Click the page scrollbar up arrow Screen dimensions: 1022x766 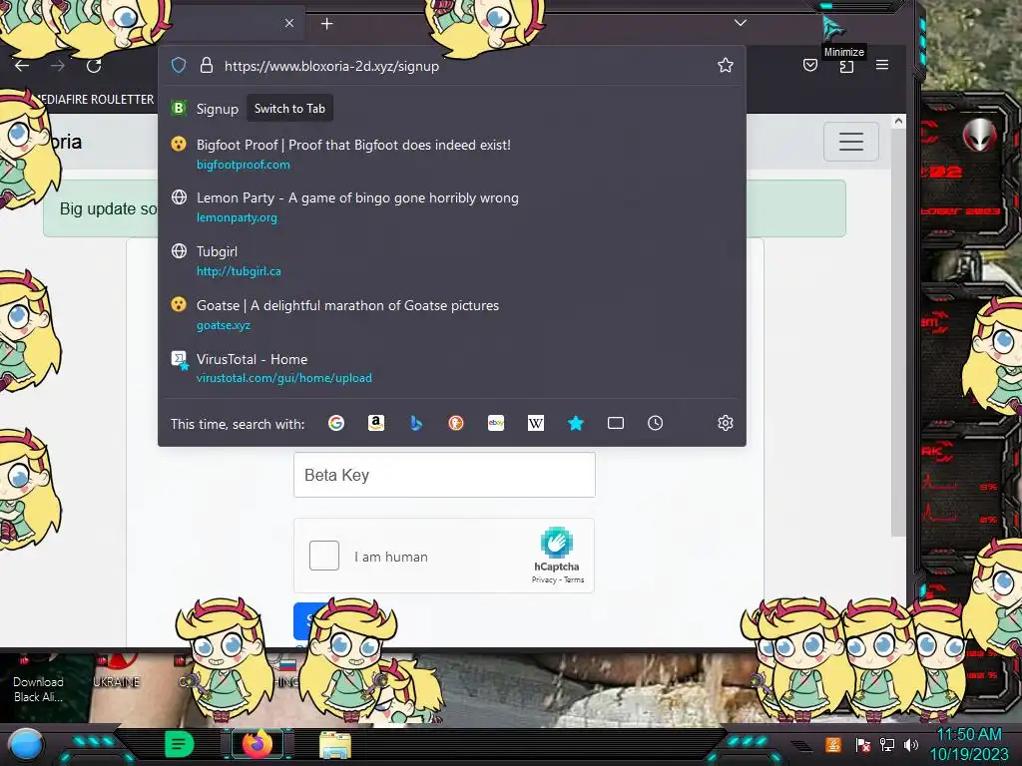pos(898,121)
